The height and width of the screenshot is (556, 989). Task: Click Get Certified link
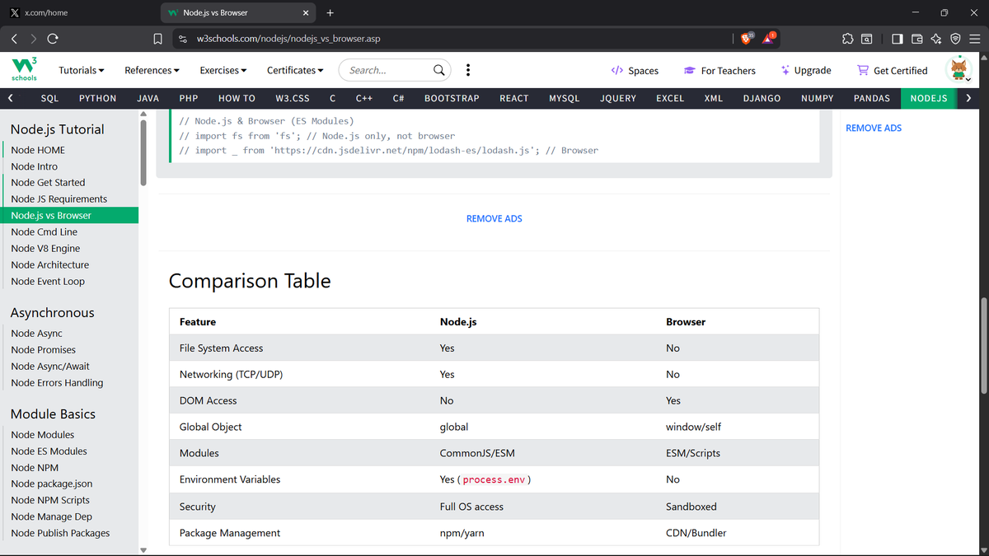pos(893,71)
